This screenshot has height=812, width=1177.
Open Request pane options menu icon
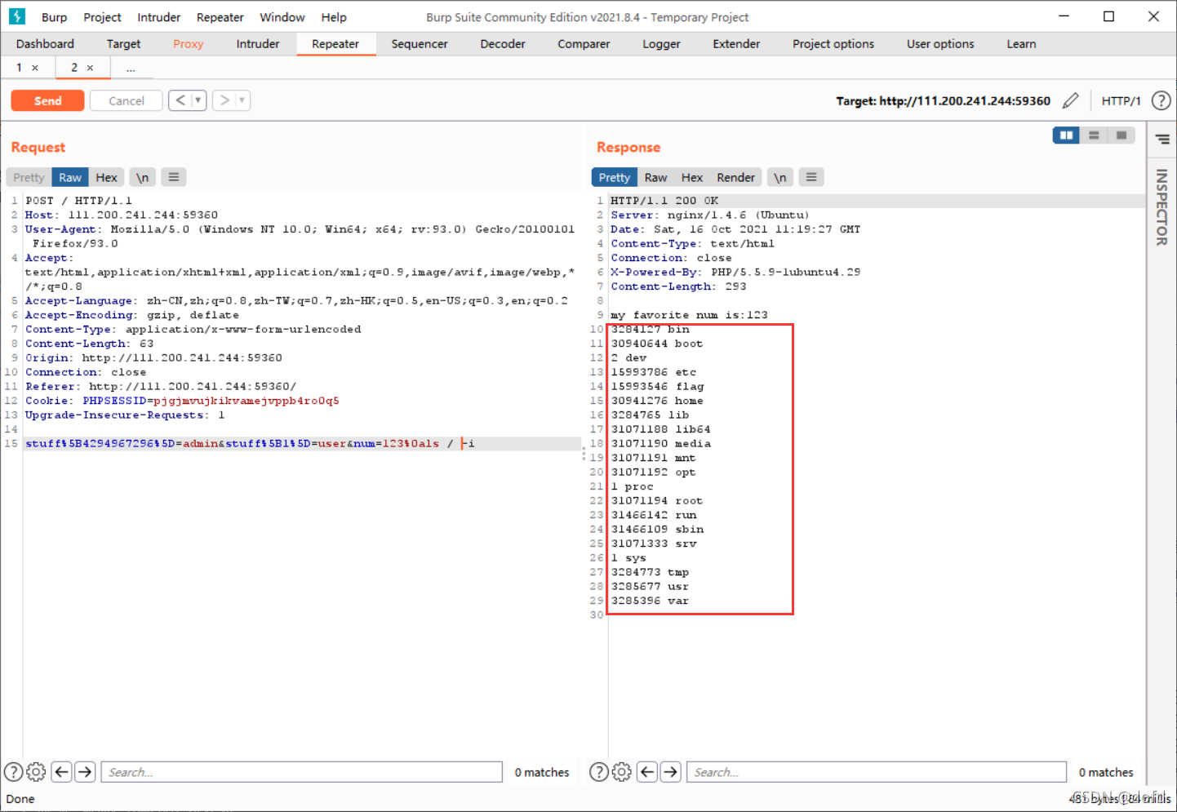pos(174,177)
